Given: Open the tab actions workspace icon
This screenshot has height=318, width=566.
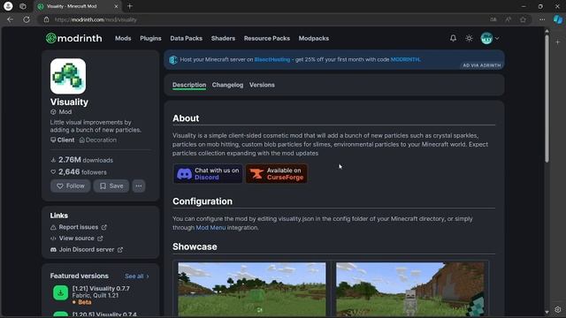Looking at the screenshot, I should [23, 6].
